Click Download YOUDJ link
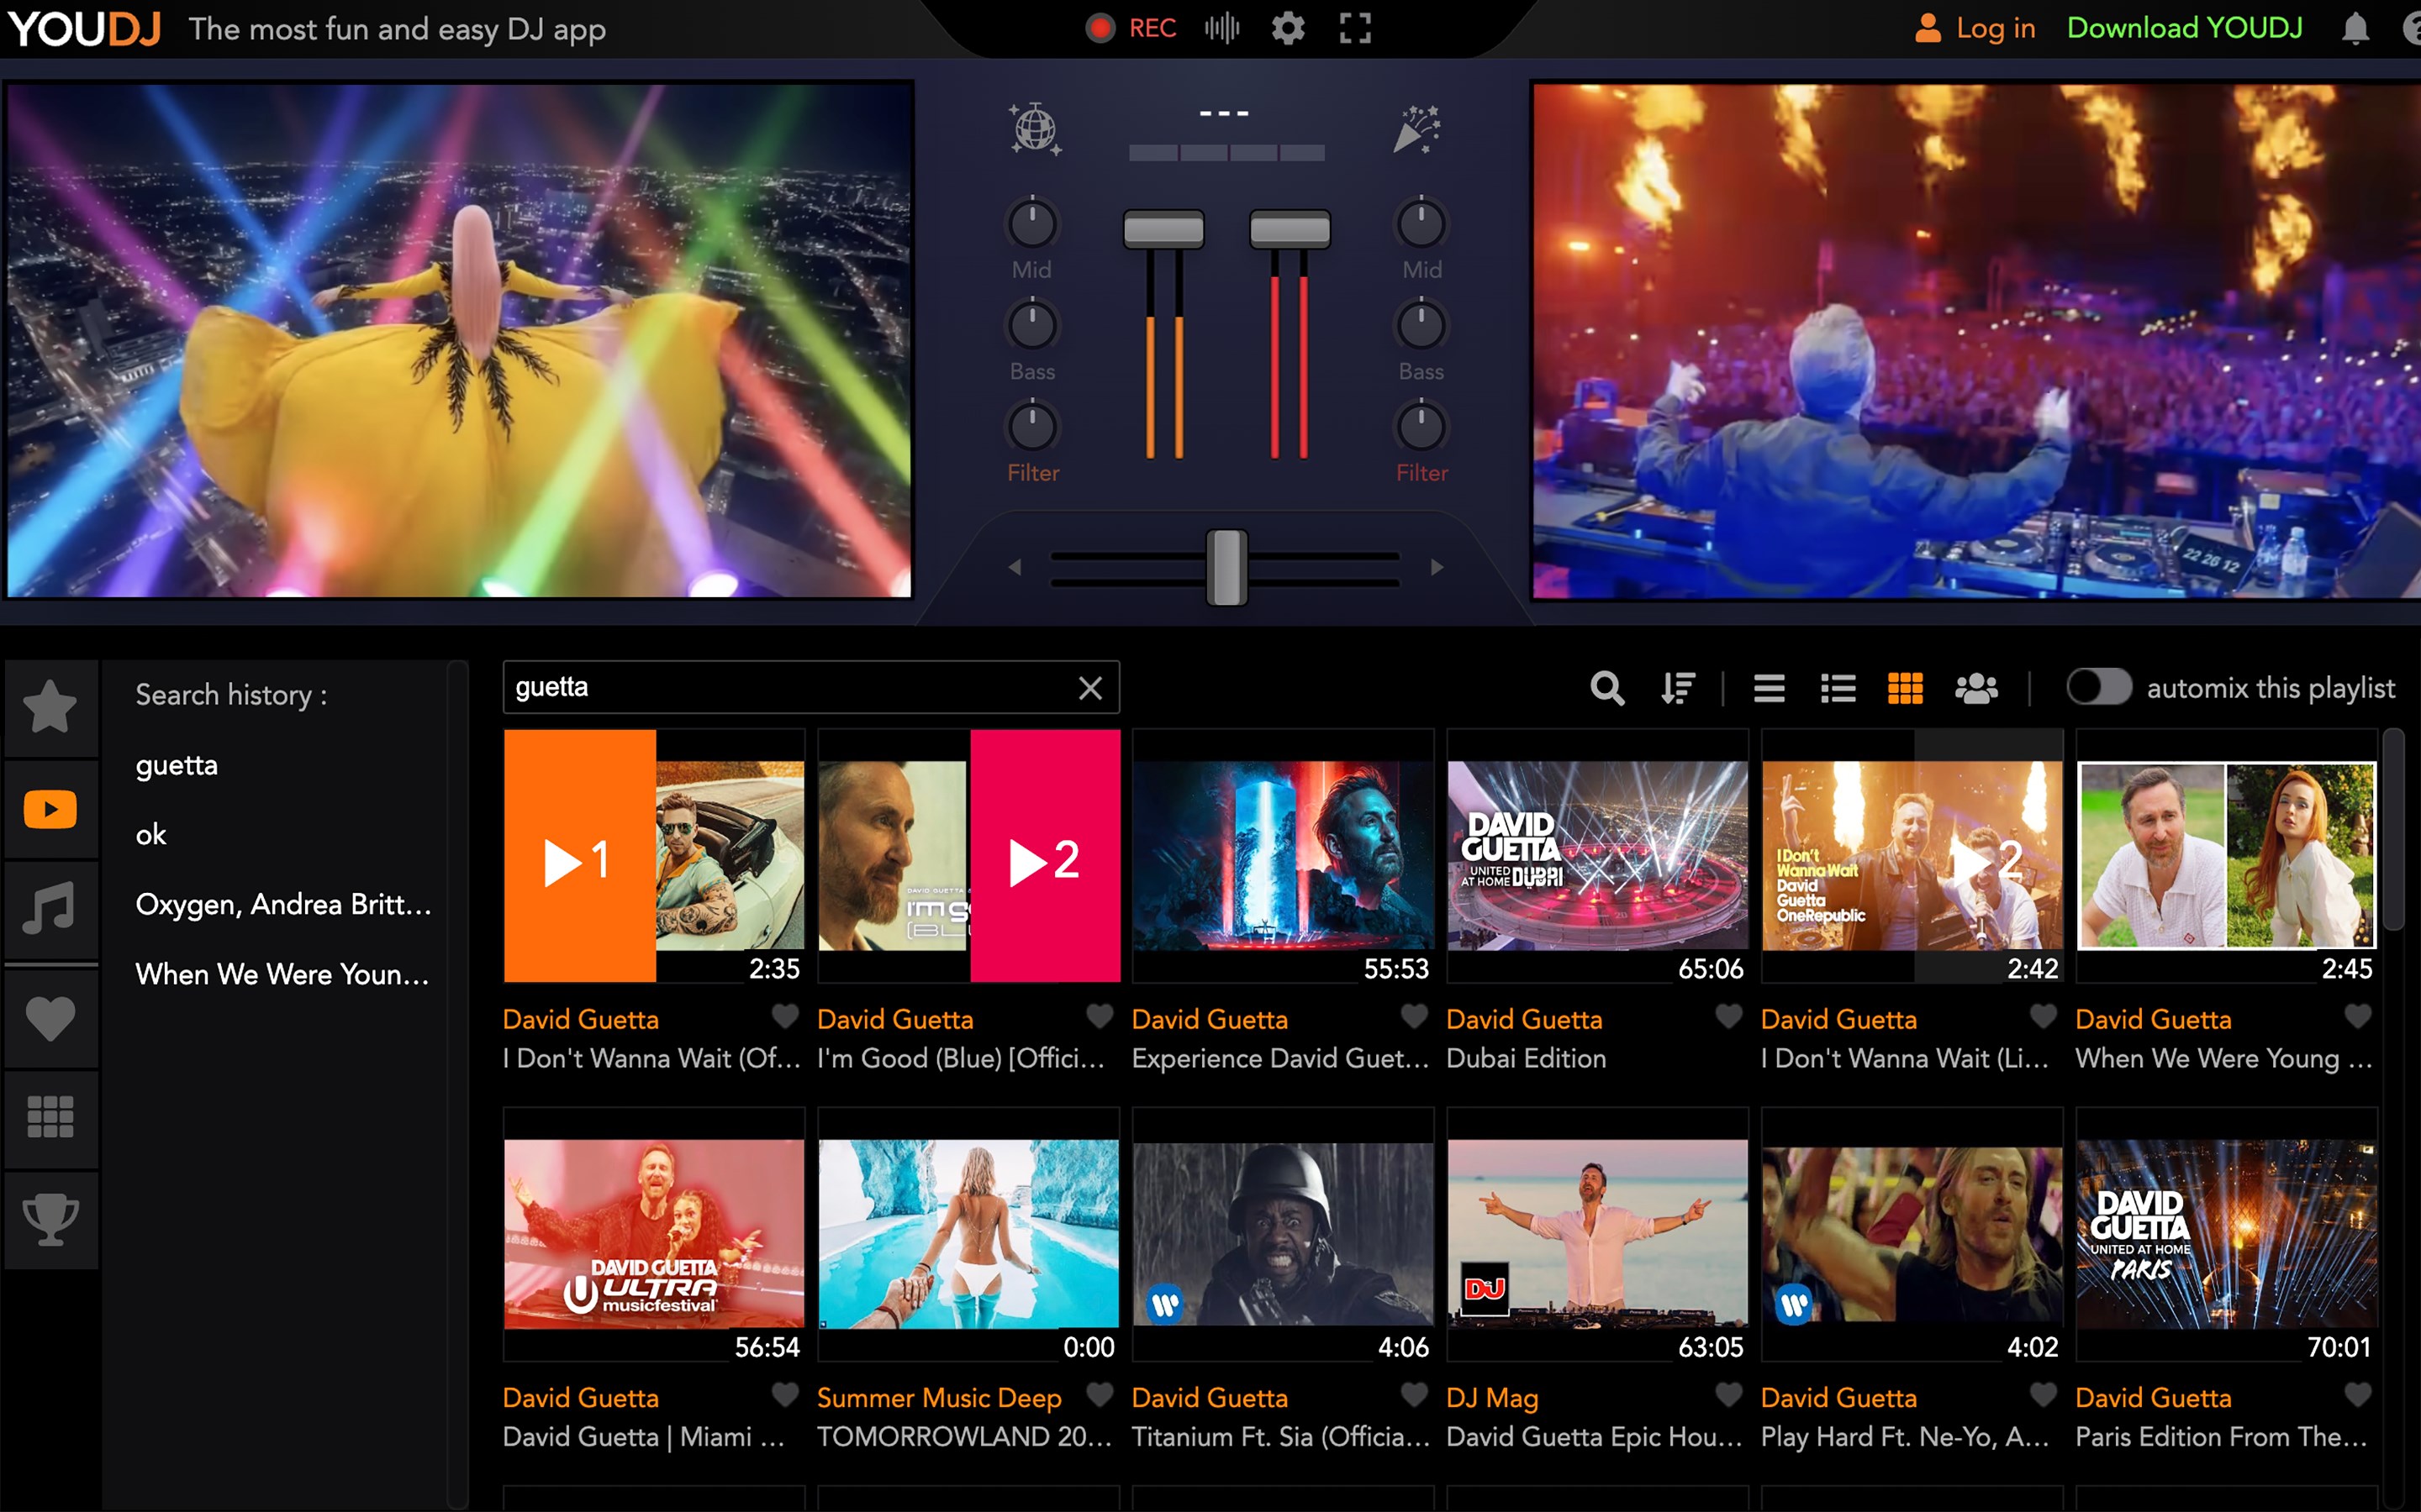2421x1512 pixels. click(2185, 28)
